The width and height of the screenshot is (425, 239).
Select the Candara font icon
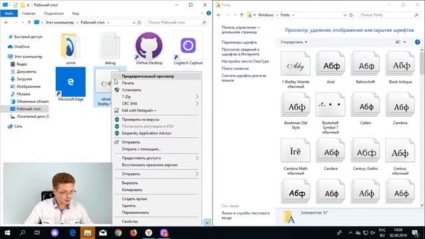click(x=331, y=151)
